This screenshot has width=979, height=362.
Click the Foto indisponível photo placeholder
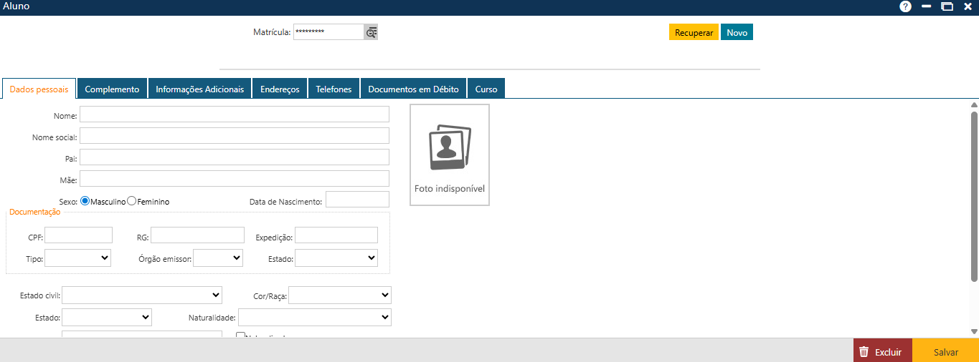tap(450, 155)
